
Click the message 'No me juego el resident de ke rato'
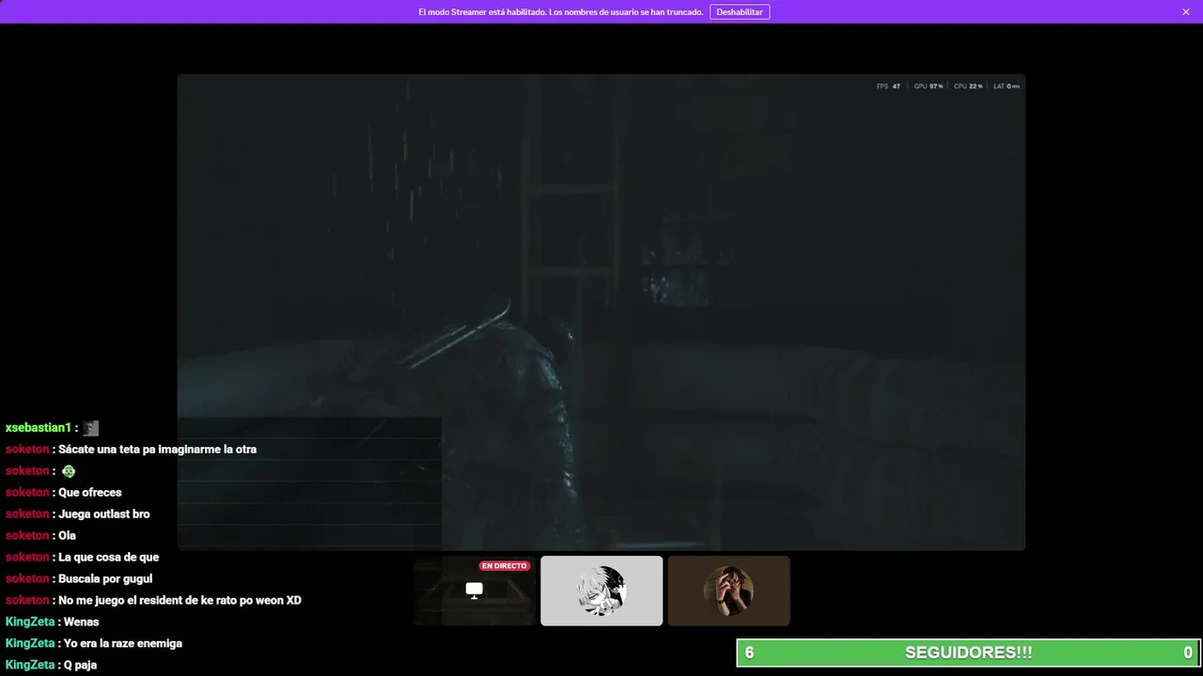(x=180, y=601)
